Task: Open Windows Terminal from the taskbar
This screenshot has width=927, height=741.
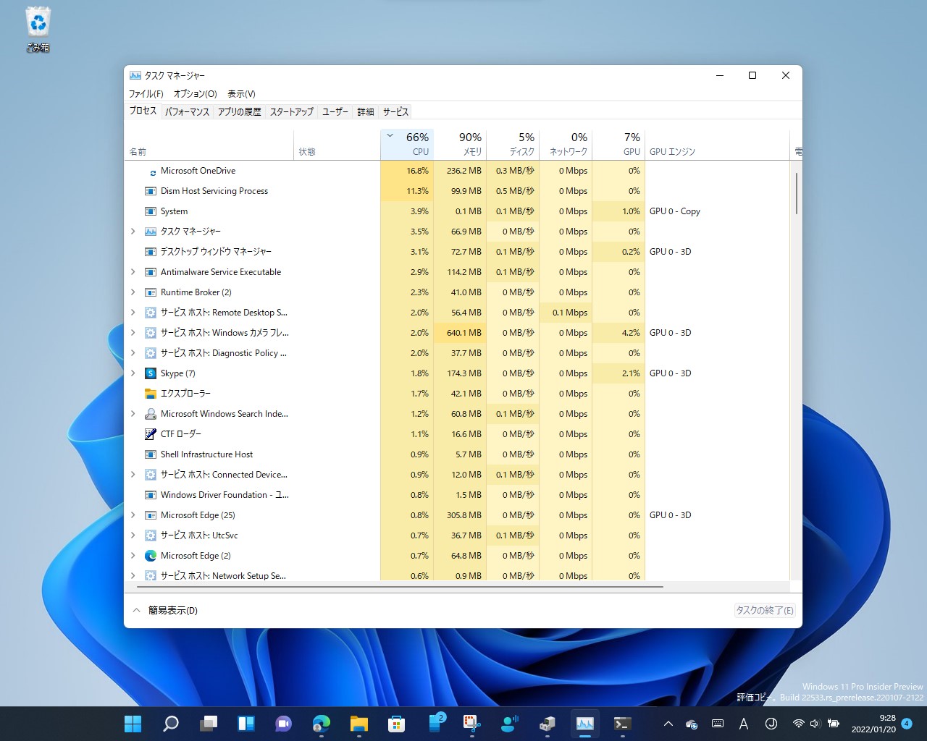Action: pyautogui.click(x=621, y=724)
